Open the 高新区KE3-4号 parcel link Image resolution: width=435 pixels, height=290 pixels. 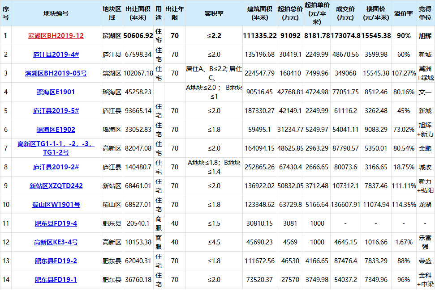pos(56,242)
